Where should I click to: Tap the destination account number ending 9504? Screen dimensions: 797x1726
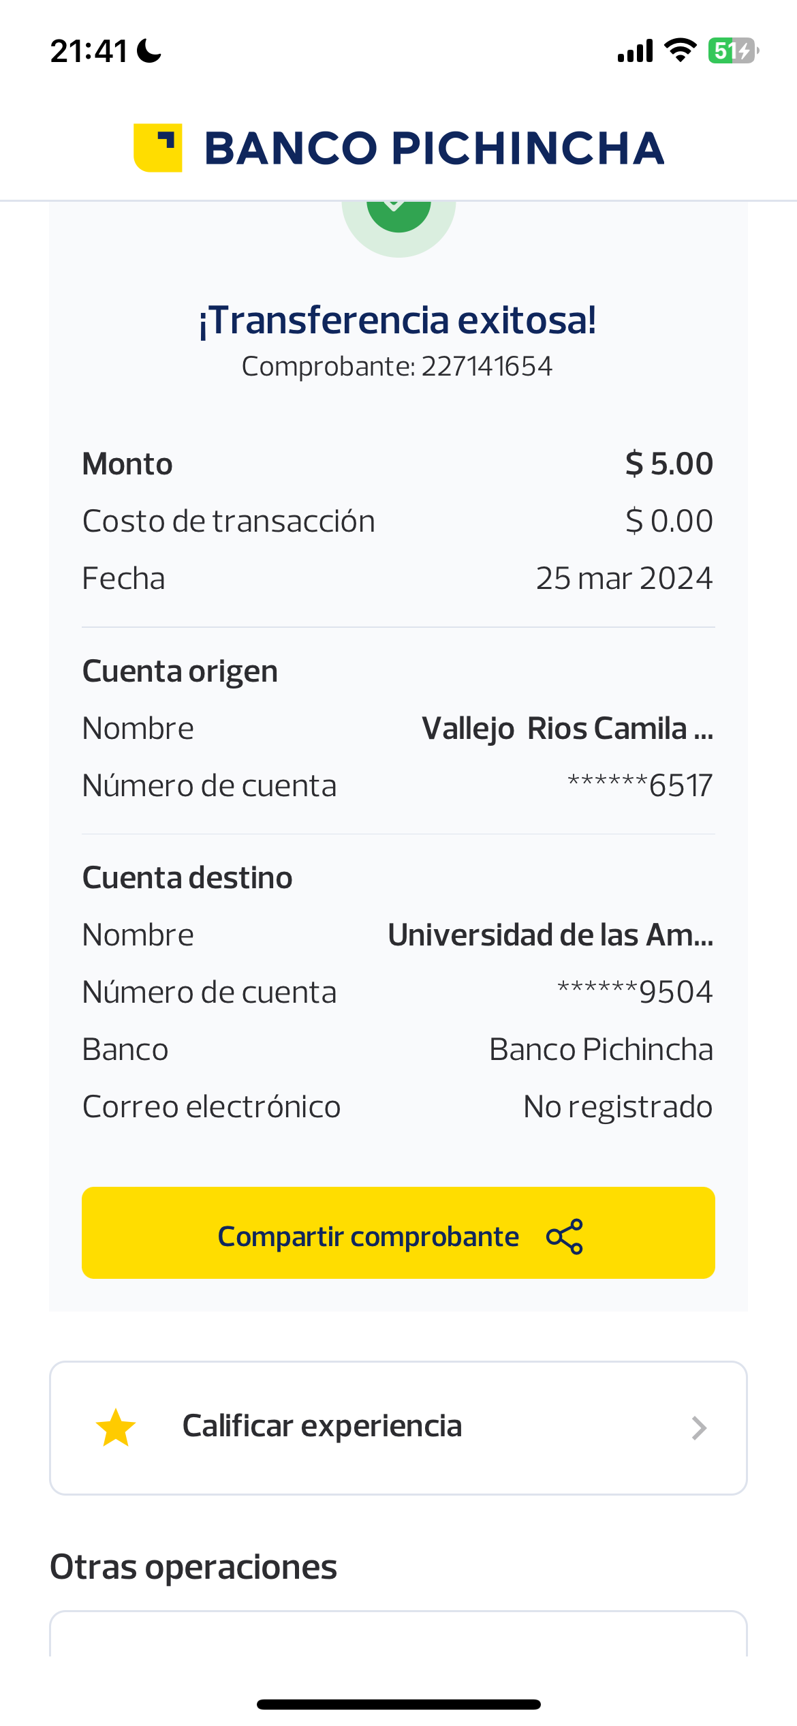click(x=635, y=992)
